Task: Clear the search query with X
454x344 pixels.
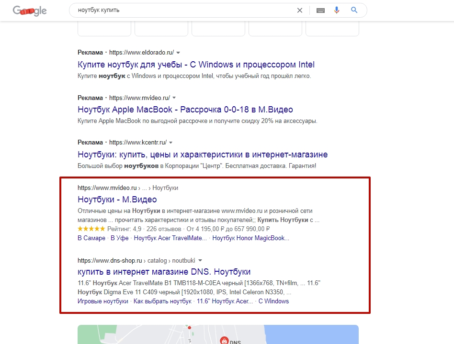Action: [300, 11]
